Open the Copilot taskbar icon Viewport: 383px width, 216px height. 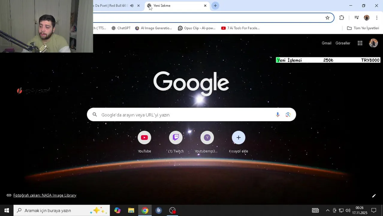tap(117, 211)
